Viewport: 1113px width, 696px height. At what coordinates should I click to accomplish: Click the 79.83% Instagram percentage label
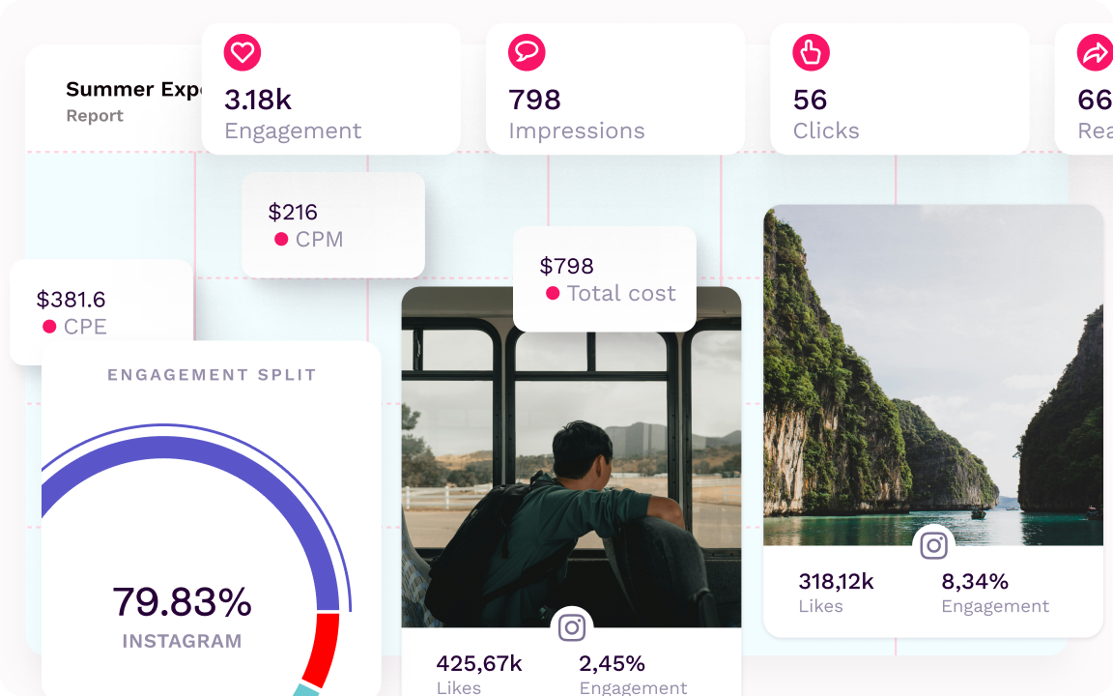point(182,602)
